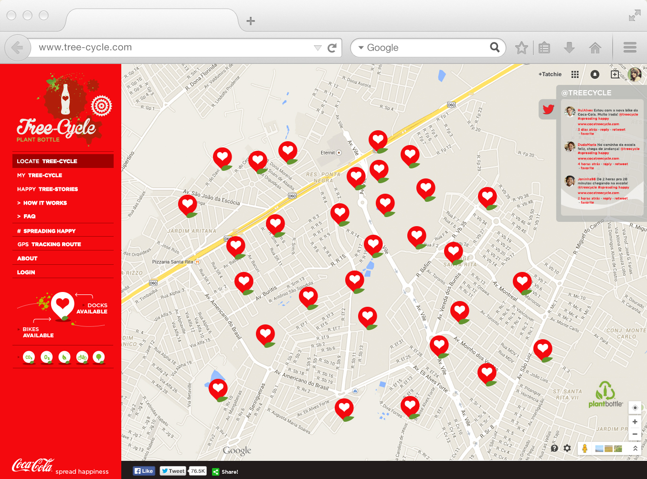Select the middle yellow field imagery thumbnail
Viewport: 647px width, 479px height.
coord(608,448)
